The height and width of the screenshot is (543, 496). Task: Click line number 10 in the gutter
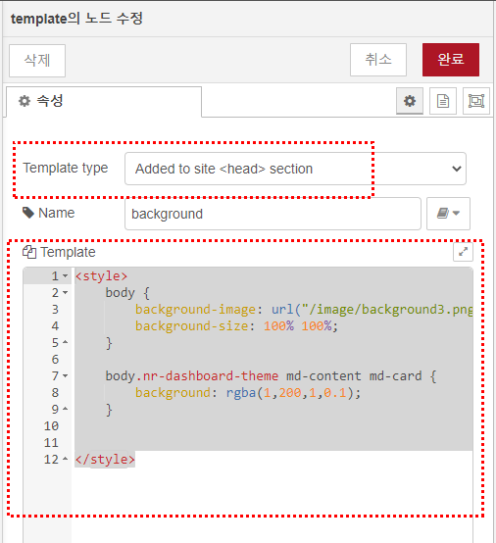51,426
